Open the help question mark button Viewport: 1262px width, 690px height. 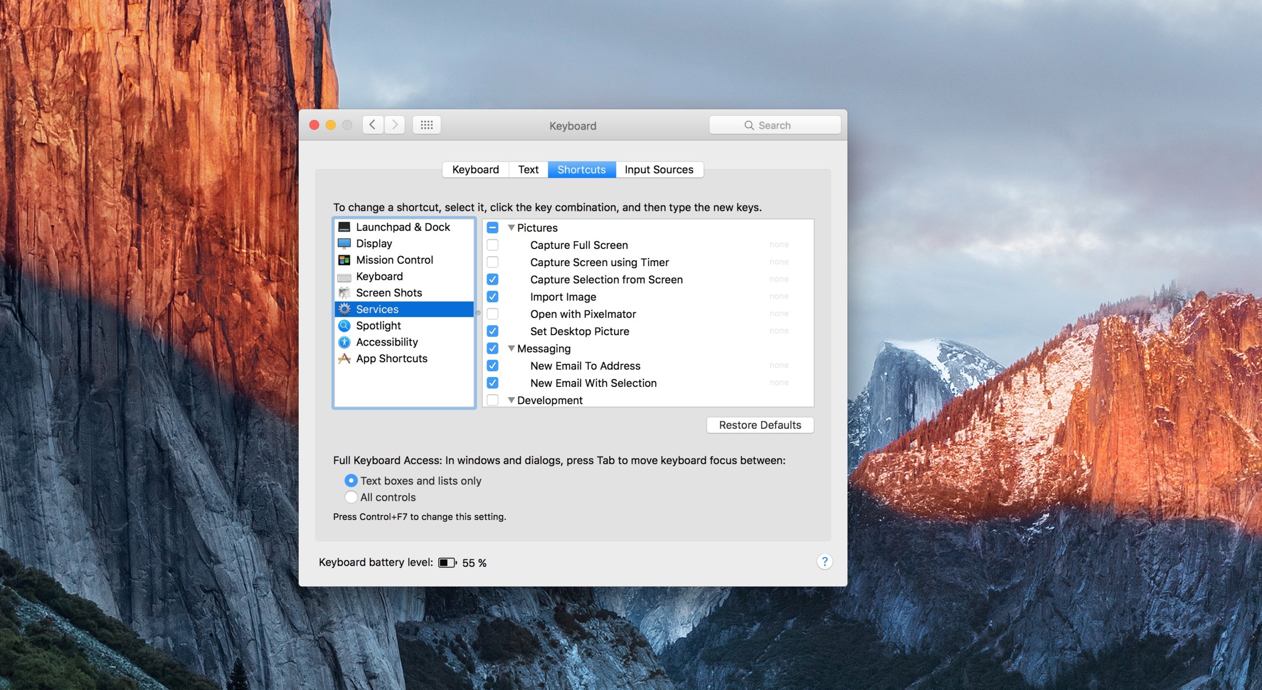[x=824, y=562]
